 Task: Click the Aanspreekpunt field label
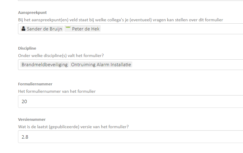(x=32, y=13)
